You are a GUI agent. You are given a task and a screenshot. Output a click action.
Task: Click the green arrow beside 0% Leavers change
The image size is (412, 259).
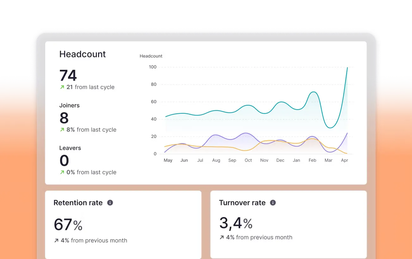click(x=62, y=172)
